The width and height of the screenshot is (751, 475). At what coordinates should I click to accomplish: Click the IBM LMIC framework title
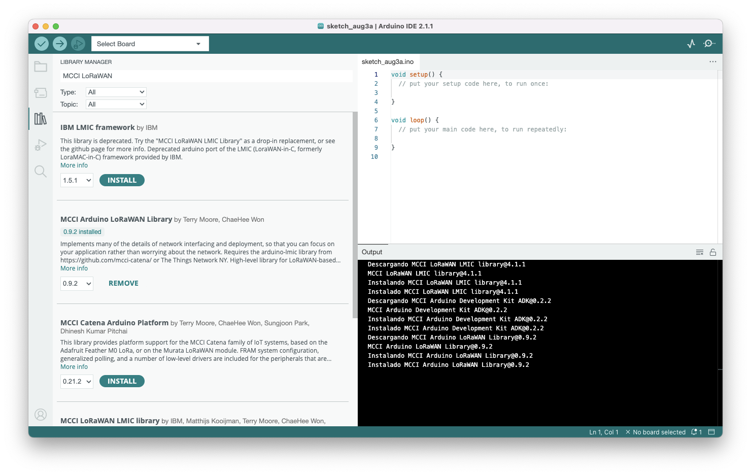pos(97,127)
